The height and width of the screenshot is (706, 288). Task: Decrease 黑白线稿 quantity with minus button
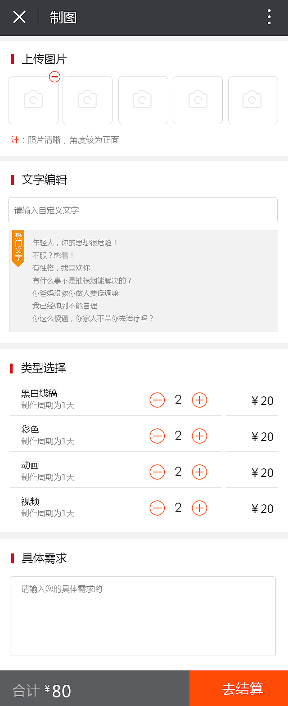point(157,400)
